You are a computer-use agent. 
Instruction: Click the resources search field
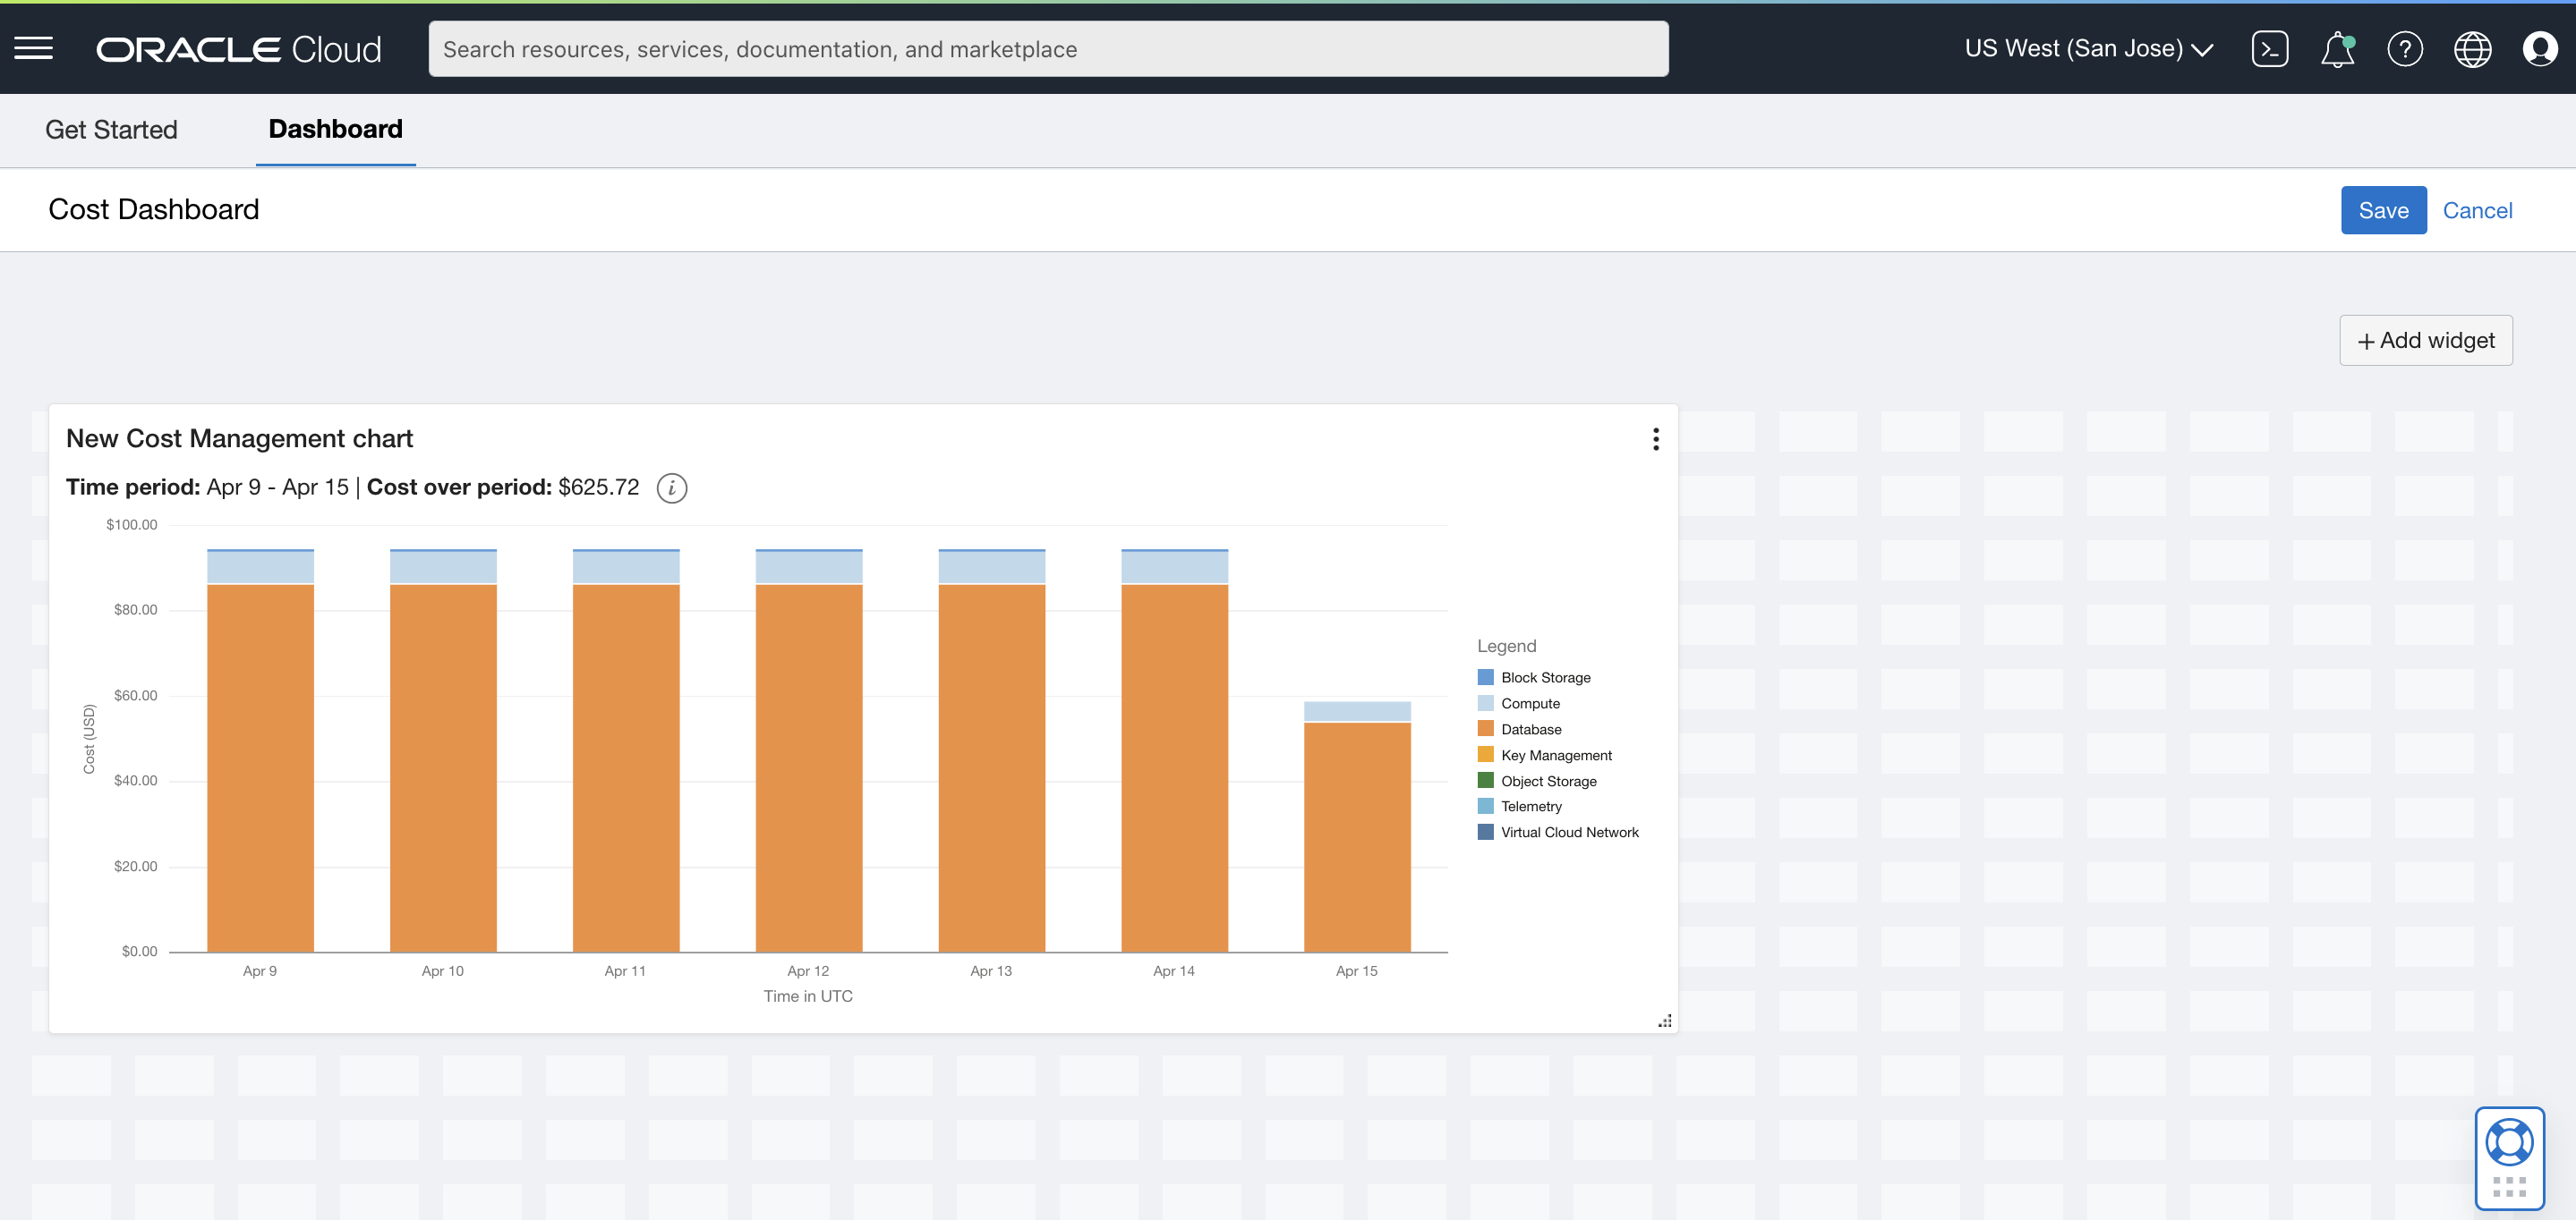tap(1048, 48)
